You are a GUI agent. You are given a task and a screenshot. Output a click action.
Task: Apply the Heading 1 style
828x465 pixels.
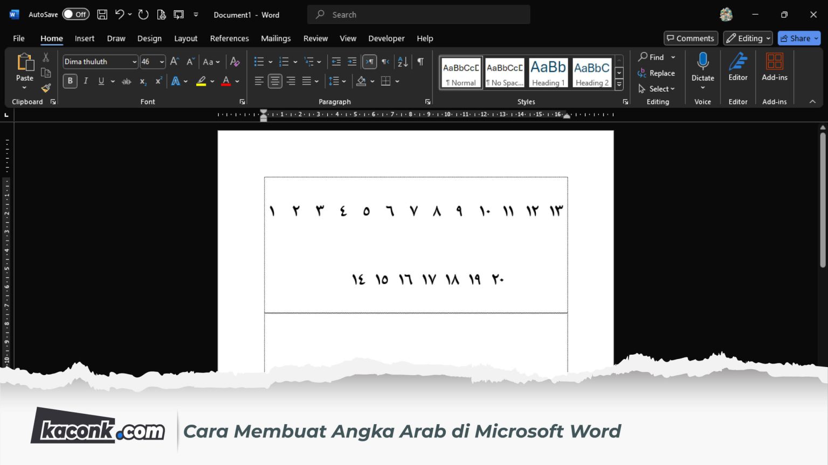pos(548,73)
